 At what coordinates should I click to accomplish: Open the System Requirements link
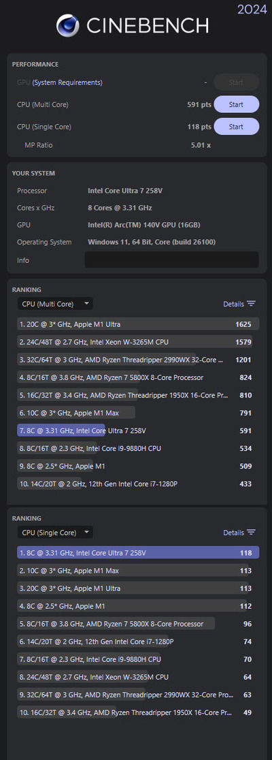67,82
